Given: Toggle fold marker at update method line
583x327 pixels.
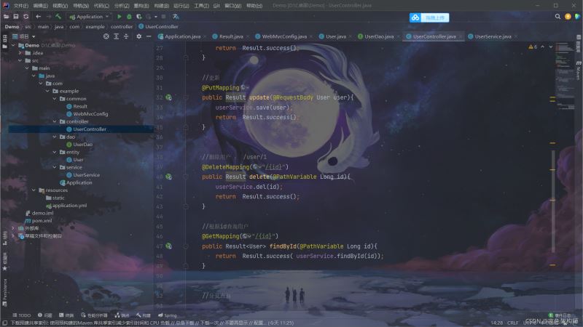Looking at the screenshot, I should click(x=186, y=97).
